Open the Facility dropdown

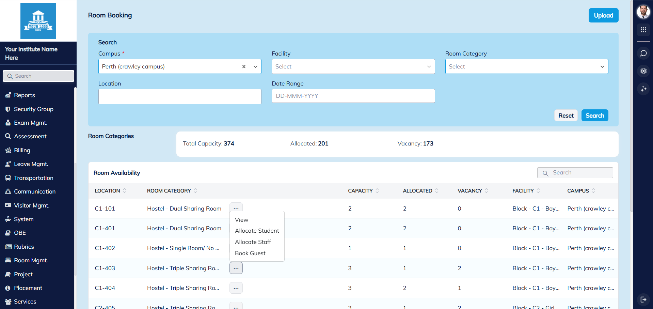(x=353, y=66)
